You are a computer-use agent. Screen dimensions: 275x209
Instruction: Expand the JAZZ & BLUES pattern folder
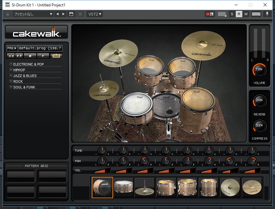coord(11,75)
